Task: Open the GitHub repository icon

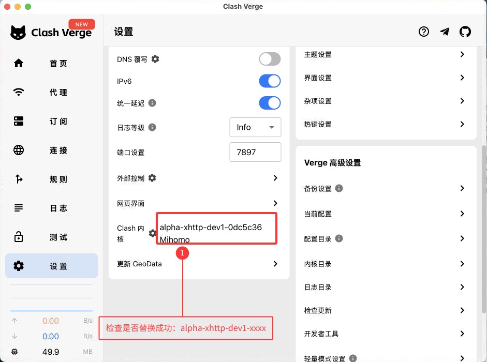Action: 465,32
